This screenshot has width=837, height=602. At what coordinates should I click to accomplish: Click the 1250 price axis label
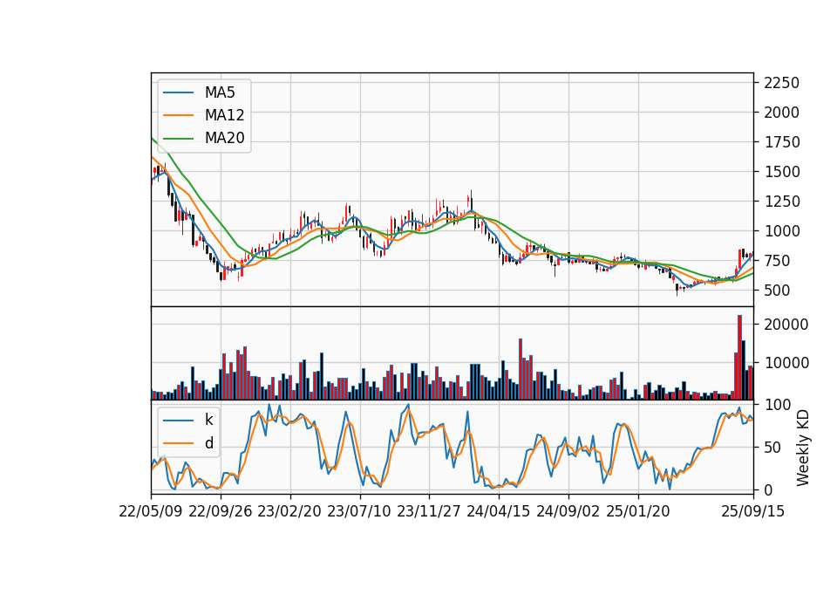coord(781,202)
